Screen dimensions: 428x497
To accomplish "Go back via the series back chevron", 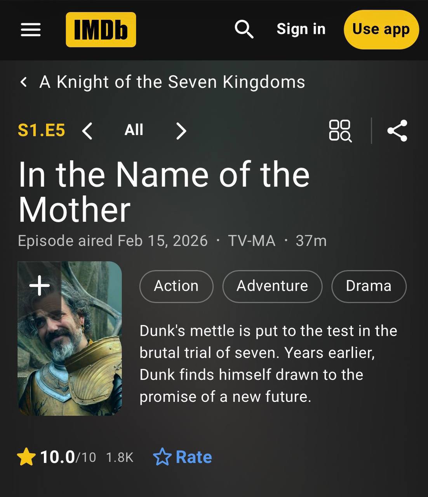I will click(24, 82).
